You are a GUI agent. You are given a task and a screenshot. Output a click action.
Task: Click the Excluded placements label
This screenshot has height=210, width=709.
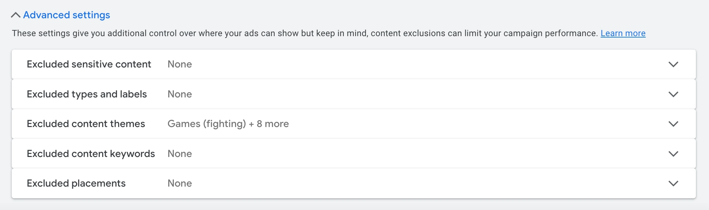pos(76,183)
